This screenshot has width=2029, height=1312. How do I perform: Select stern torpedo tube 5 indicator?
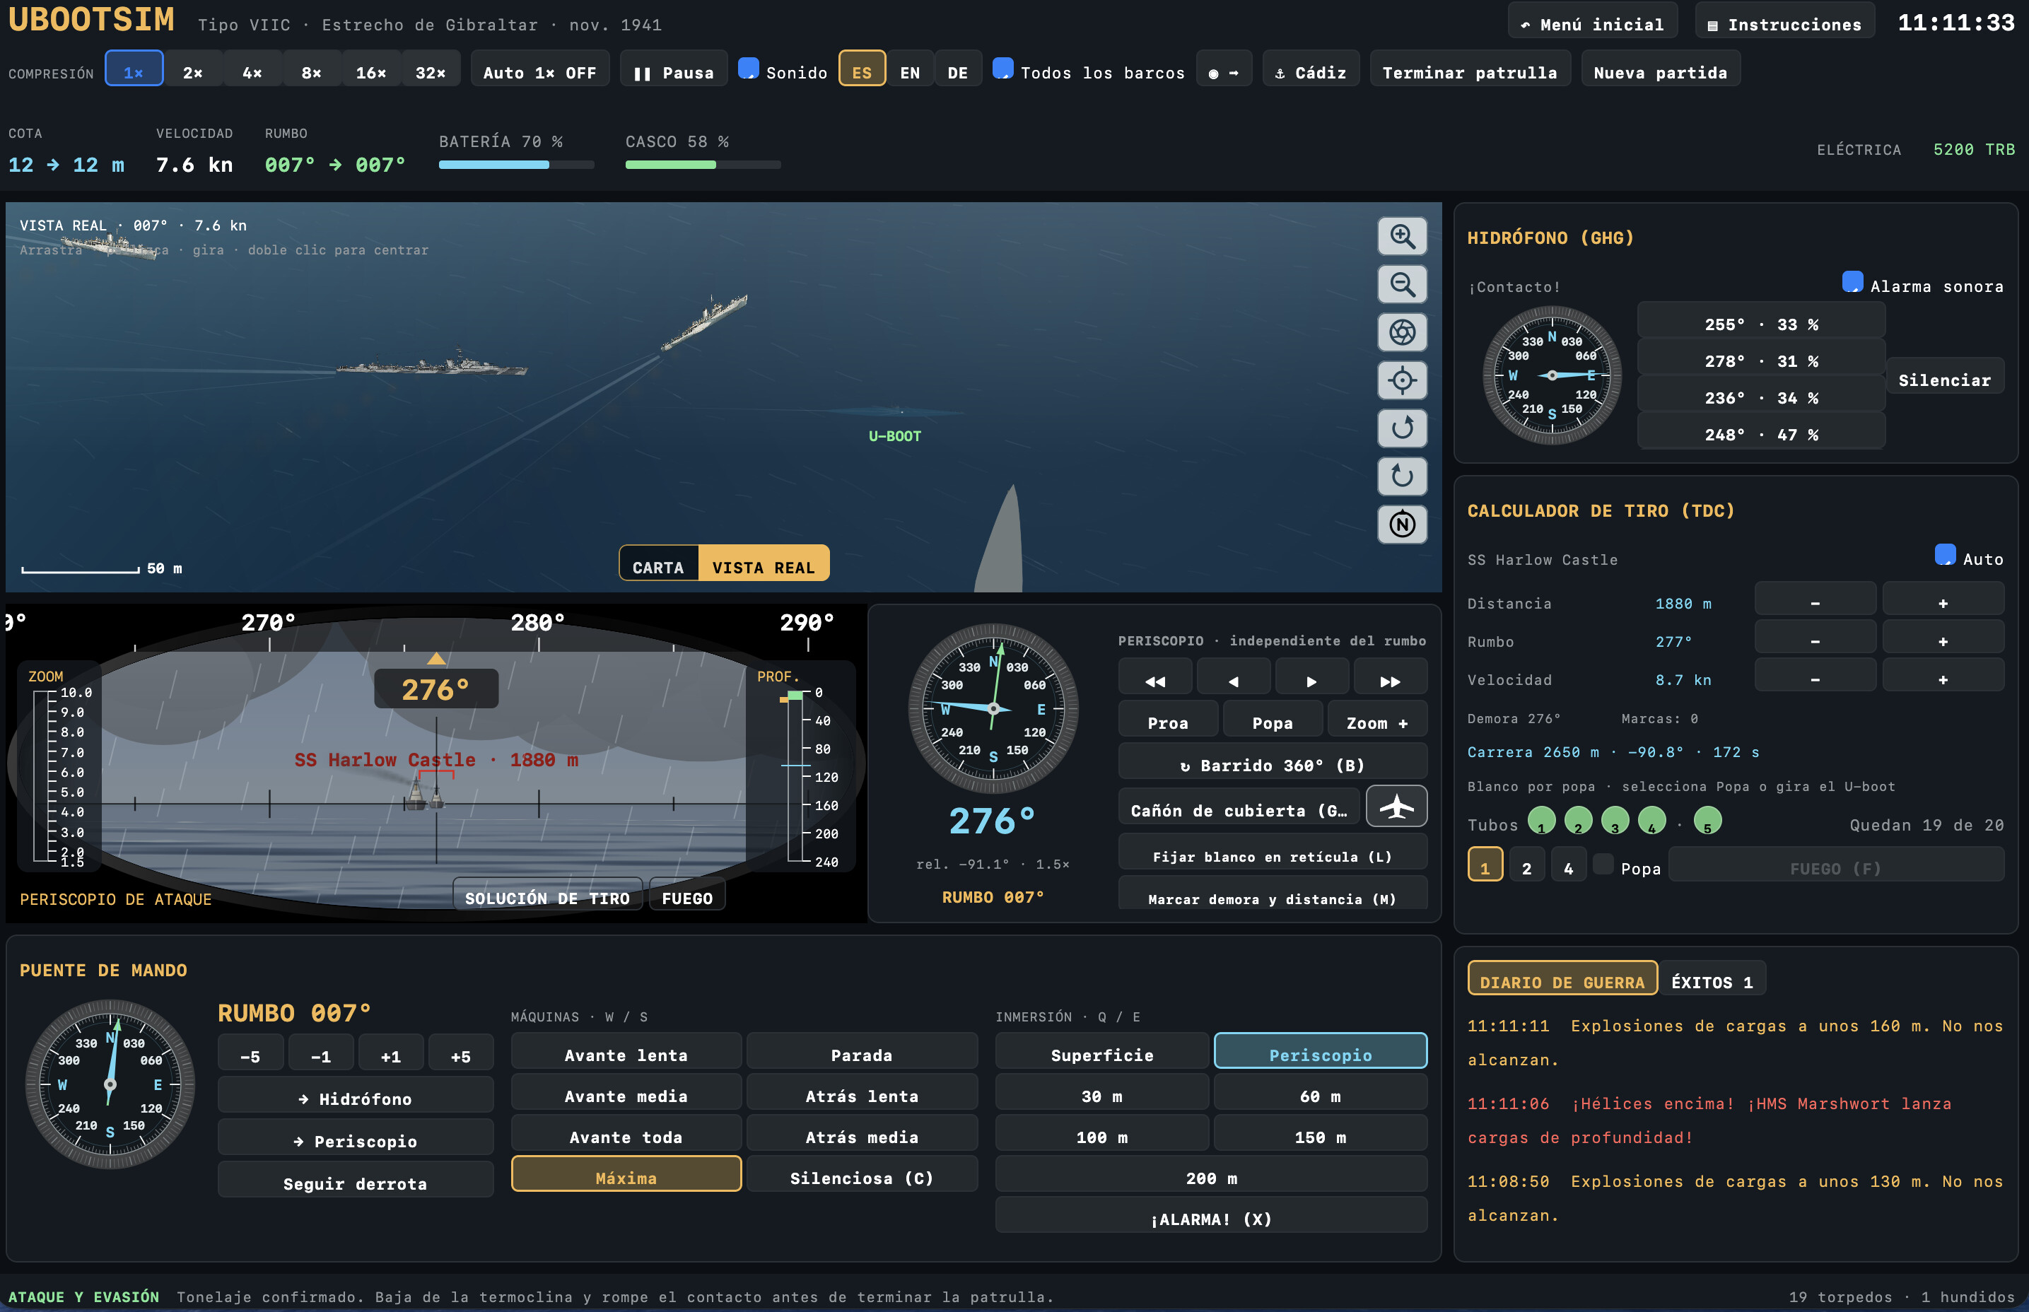(x=1707, y=821)
